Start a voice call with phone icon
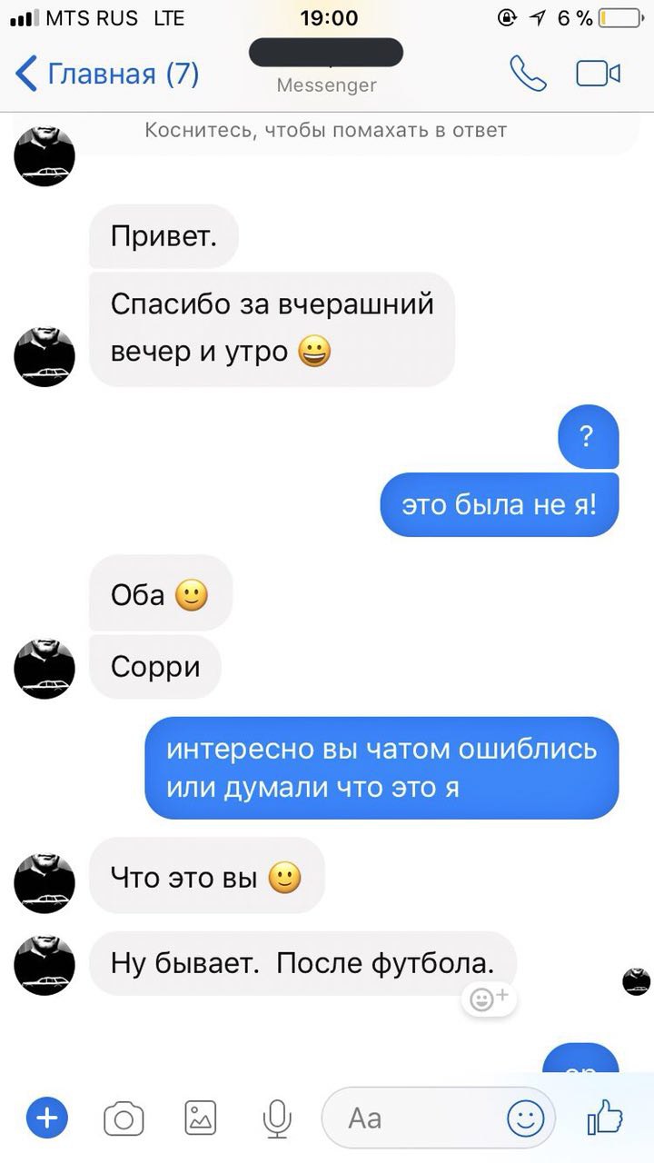The width and height of the screenshot is (654, 1163). click(x=528, y=74)
